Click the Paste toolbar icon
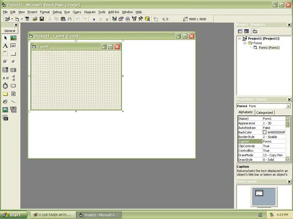The width and height of the screenshot is (293, 219). click(63, 19)
